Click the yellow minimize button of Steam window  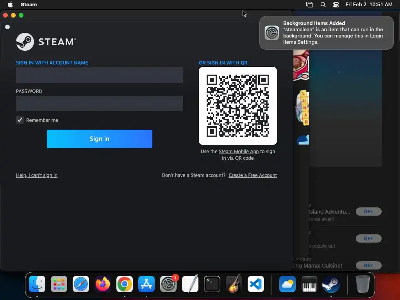pos(13,15)
